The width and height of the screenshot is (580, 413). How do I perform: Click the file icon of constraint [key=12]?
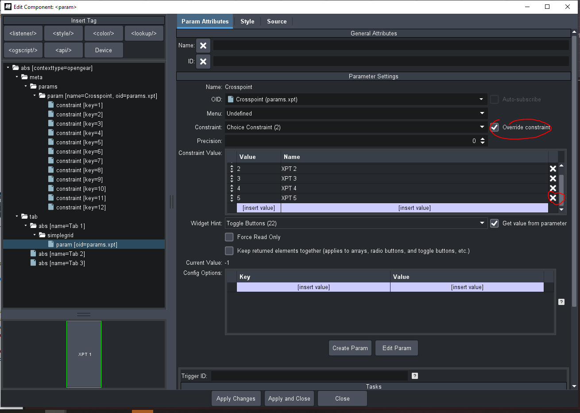coord(51,207)
